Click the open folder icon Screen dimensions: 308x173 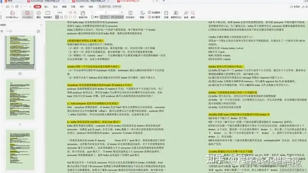click(x=8, y=6)
